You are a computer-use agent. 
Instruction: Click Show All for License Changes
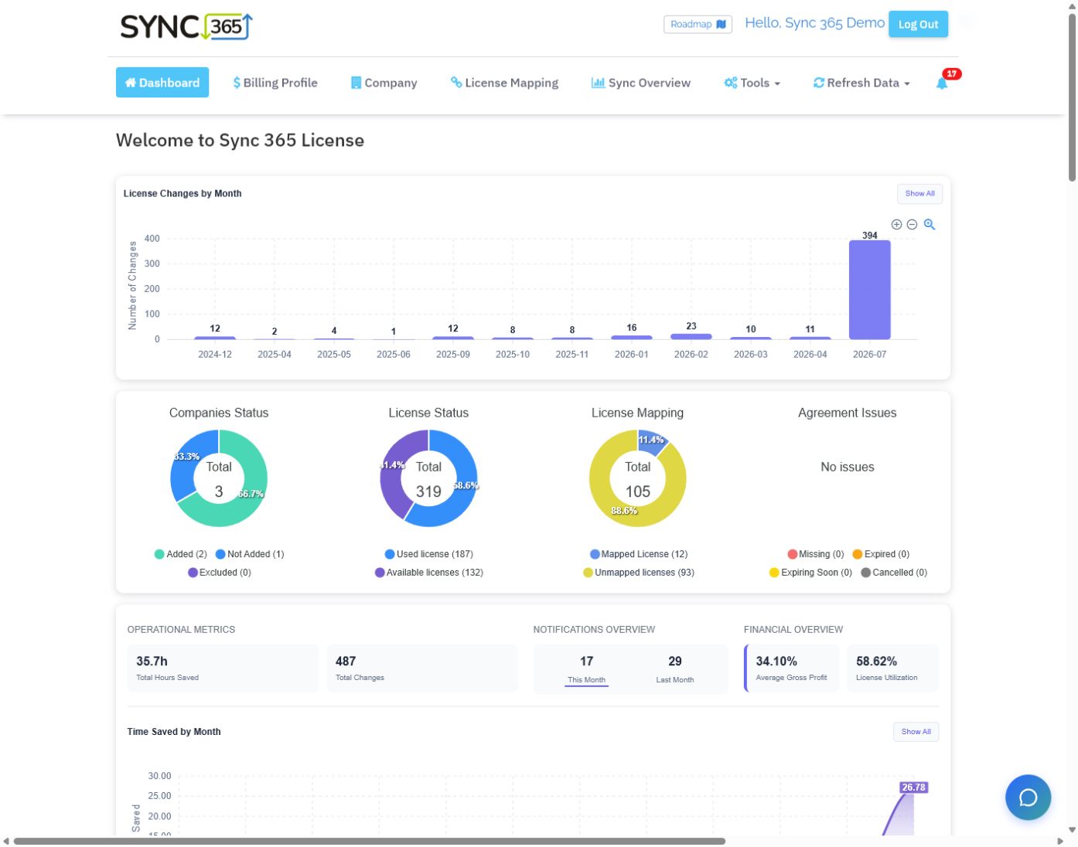coord(919,193)
